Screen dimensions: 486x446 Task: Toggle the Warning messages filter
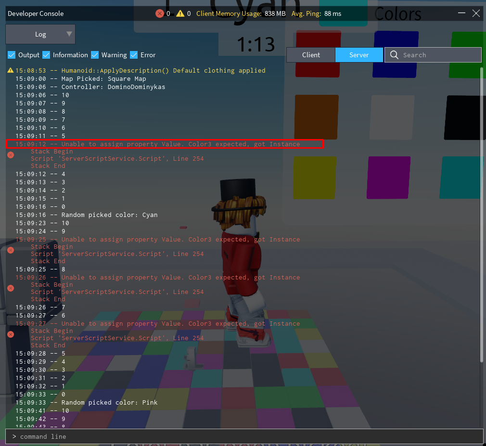(x=94, y=55)
